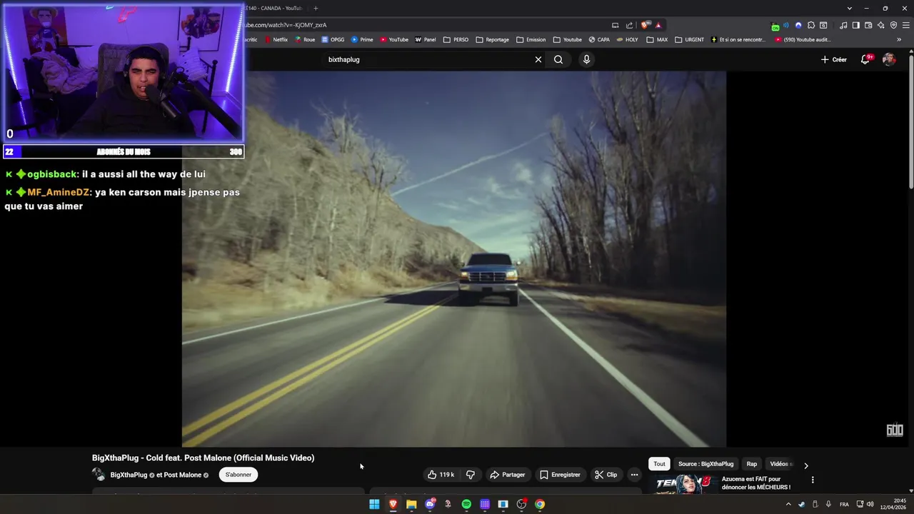The height and width of the screenshot is (514, 914).
Task: Start voice search with the microphone icon
Action: click(586, 59)
